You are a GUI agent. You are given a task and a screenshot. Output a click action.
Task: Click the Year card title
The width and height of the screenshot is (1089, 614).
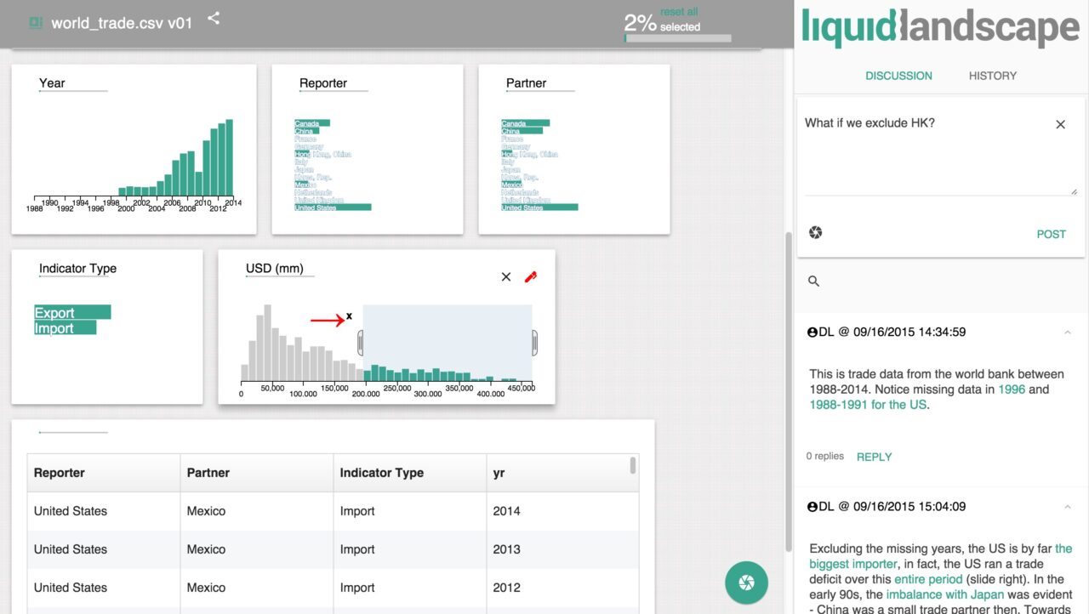(x=52, y=83)
